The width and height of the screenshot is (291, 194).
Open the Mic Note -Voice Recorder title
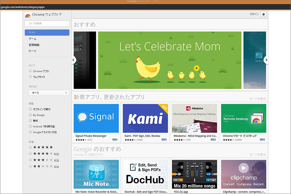click(97, 192)
